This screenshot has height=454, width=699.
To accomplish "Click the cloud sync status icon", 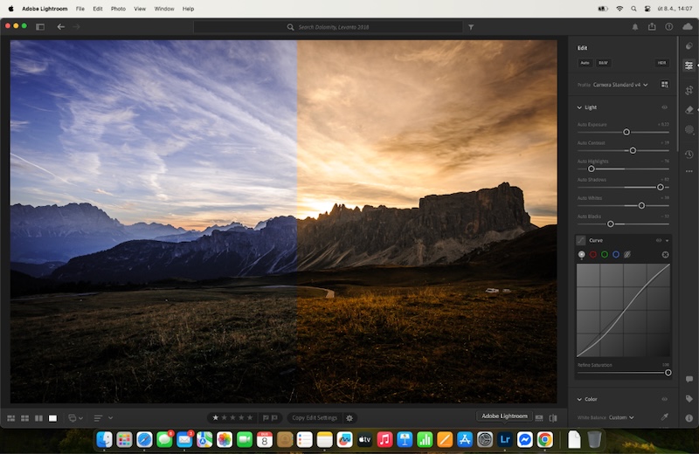I will [x=688, y=27].
